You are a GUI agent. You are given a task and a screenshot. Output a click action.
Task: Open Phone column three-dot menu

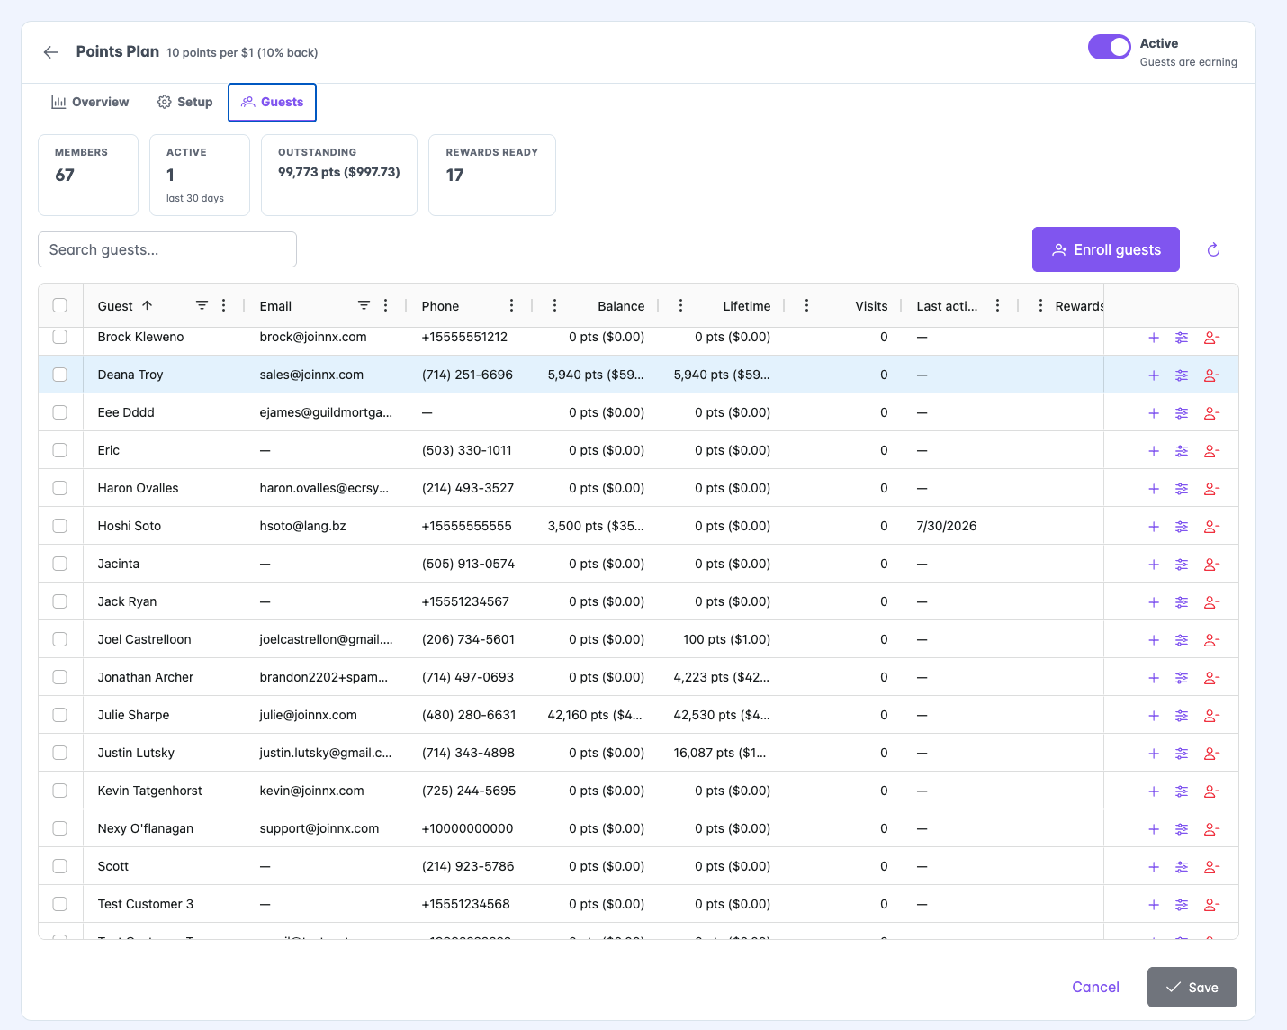pos(512,305)
